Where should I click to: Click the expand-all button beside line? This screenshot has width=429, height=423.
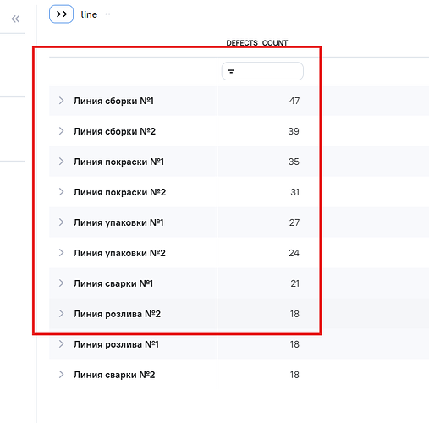61,14
